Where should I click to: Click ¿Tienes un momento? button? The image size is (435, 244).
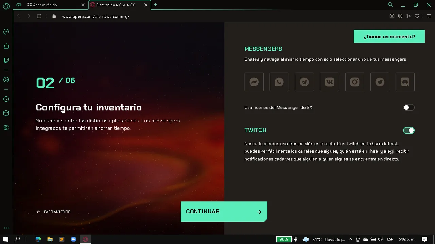(389, 37)
